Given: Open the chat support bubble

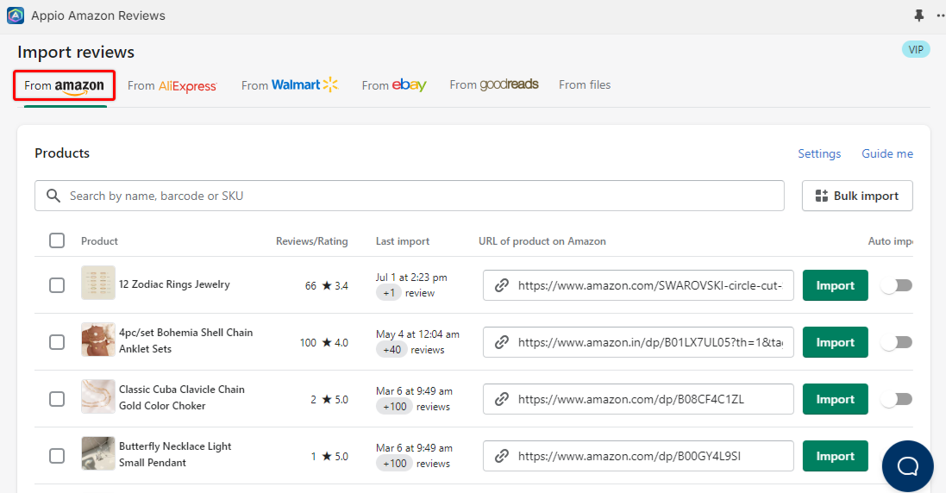Looking at the screenshot, I should point(907,466).
